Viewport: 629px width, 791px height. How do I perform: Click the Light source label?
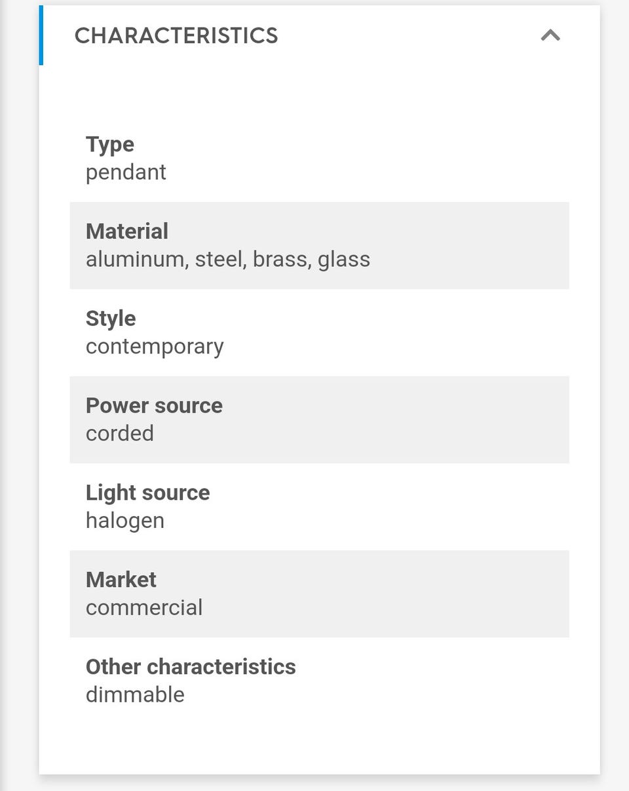[x=148, y=493]
